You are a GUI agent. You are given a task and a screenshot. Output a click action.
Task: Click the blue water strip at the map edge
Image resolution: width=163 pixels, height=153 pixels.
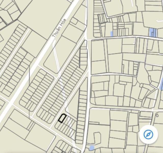161,83
